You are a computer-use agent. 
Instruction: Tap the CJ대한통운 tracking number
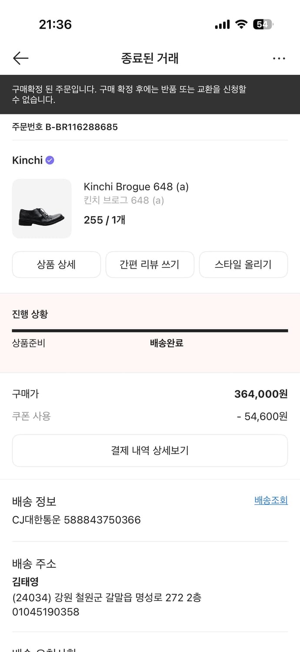point(76,519)
